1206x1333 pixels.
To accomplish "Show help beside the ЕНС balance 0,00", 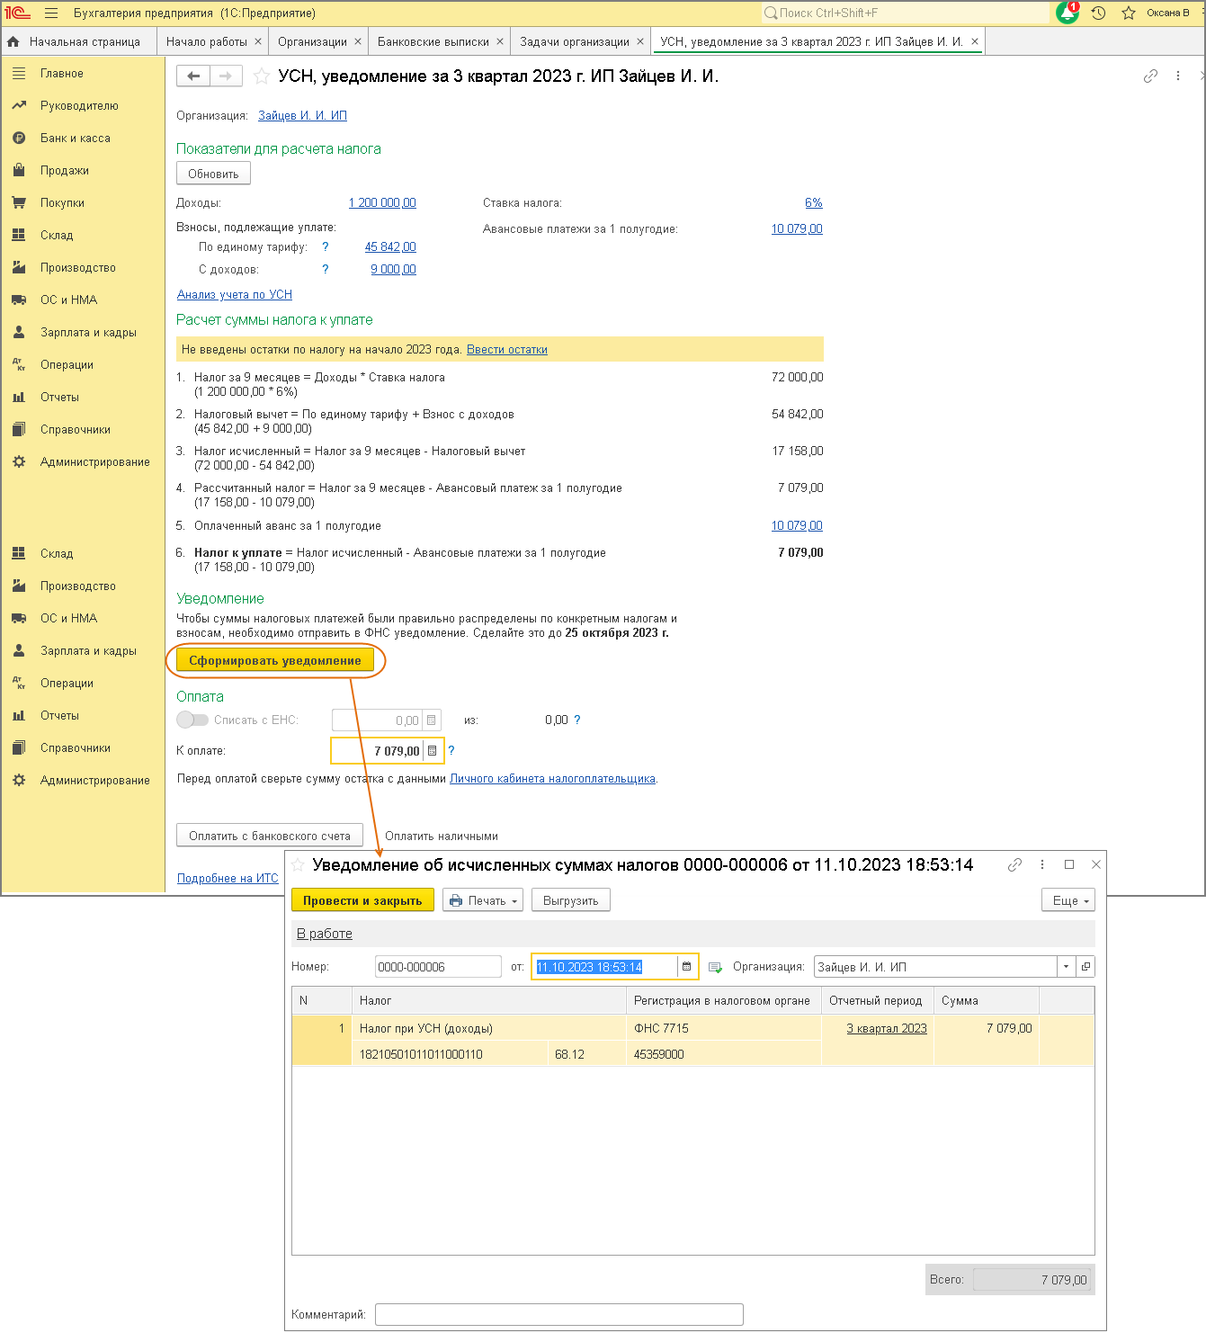I will (x=577, y=720).
